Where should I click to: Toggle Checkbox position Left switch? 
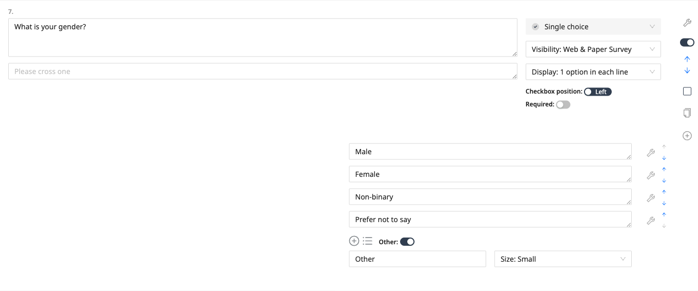pos(598,92)
